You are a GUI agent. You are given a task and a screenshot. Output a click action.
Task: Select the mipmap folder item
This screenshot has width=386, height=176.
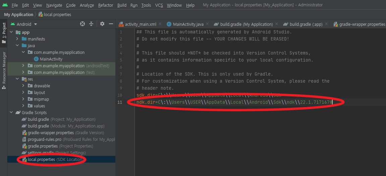pyautogui.click(x=41, y=99)
